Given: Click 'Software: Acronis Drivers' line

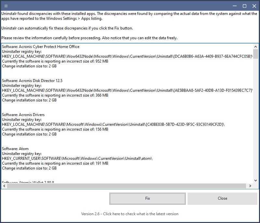Looking at the screenshot, I should tap(23, 115).
